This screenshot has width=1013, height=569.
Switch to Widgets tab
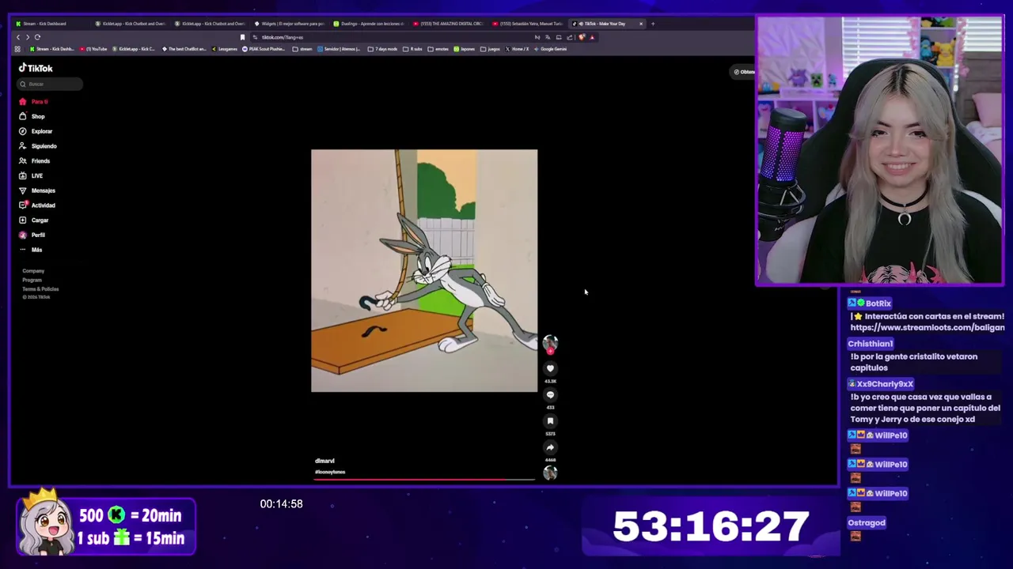tap(289, 24)
